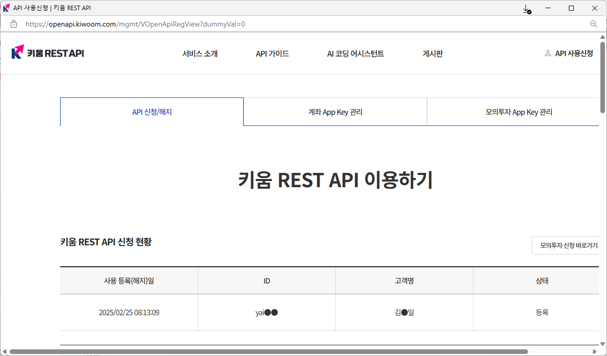Open the API 가이드 menu

[x=272, y=54]
